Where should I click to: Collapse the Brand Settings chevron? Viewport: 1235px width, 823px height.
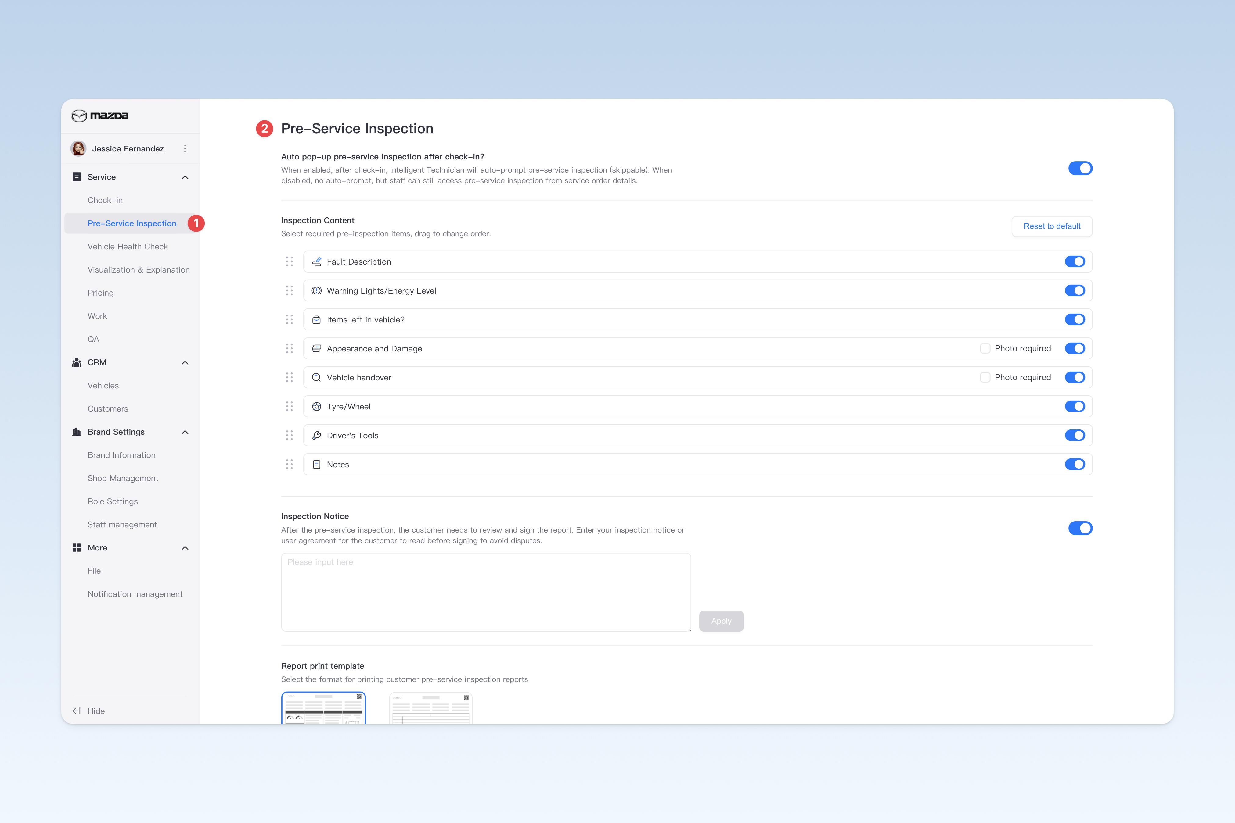(x=185, y=432)
